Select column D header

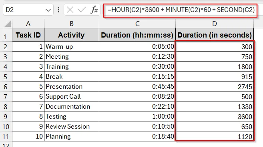coord(215,24)
